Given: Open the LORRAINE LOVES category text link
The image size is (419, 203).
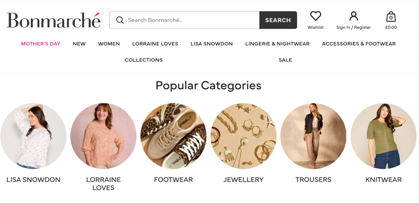Looking at the screenshot, I should (104, 184).
